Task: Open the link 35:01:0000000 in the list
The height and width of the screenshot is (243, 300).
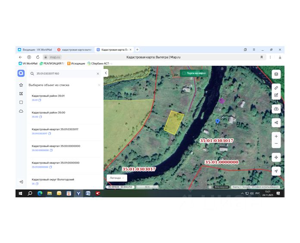Action: [x=40, y=167]
